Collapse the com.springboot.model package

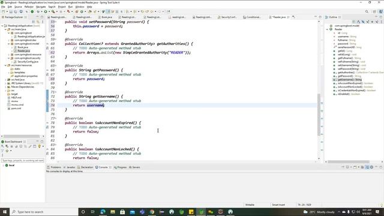[9, 44]
